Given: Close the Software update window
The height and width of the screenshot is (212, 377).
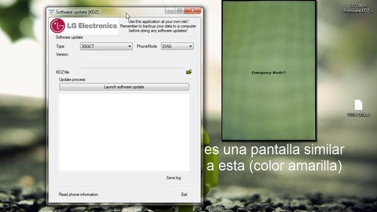Looking at the screenshot, I should [193, 11].
